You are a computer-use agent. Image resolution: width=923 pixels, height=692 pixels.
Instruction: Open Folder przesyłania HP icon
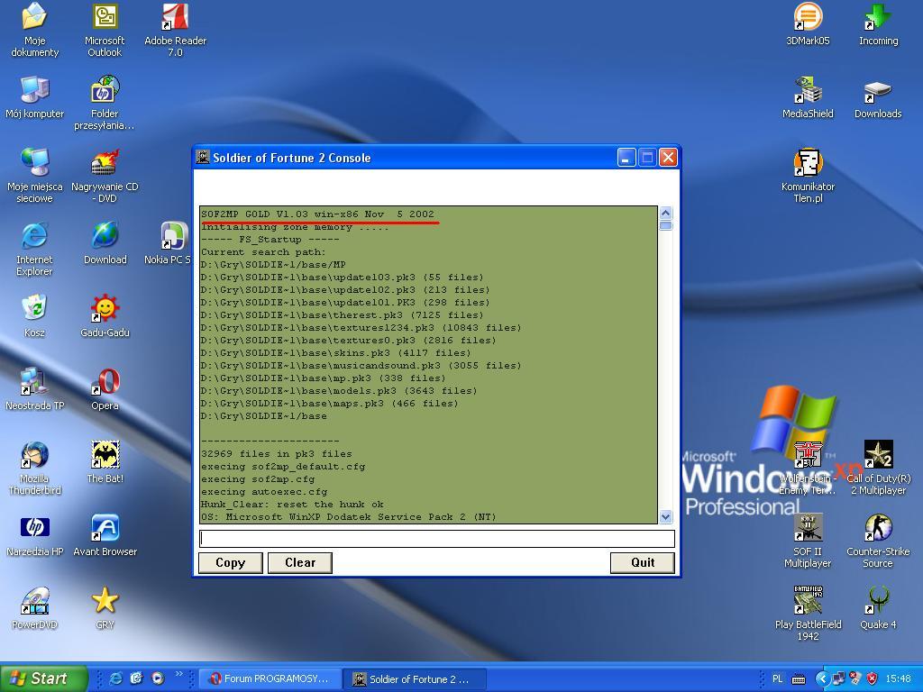tap(105, 103)
